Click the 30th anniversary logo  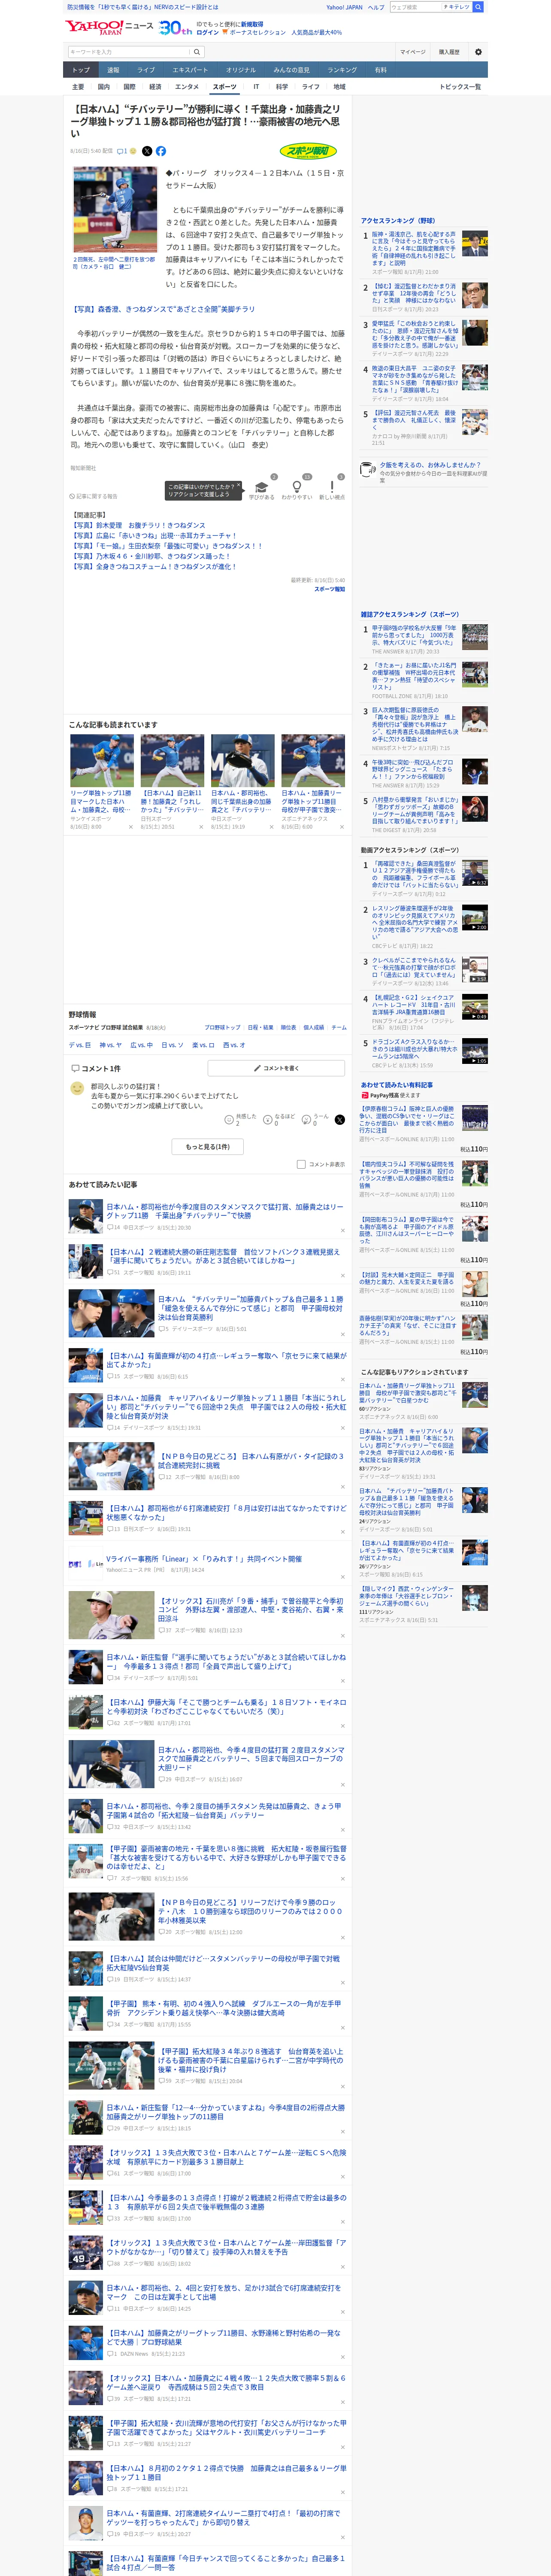(175, 27)
